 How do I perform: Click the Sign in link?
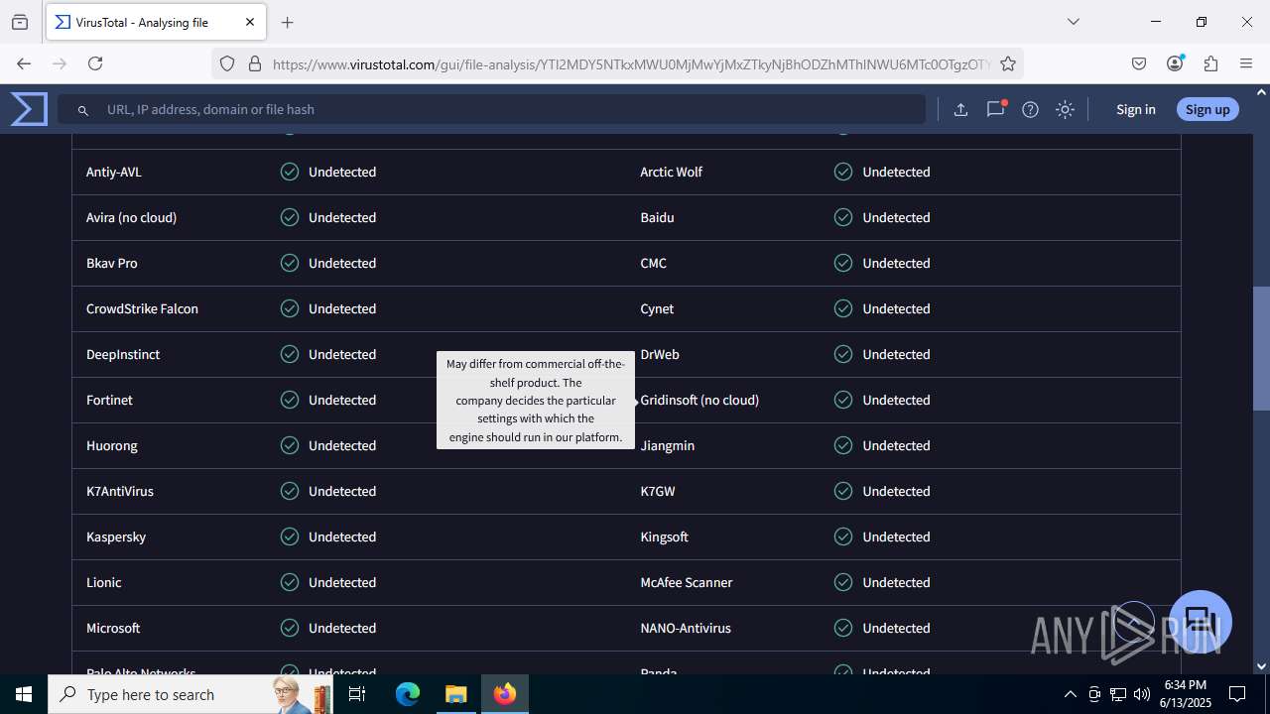[x=1135, y=109]
